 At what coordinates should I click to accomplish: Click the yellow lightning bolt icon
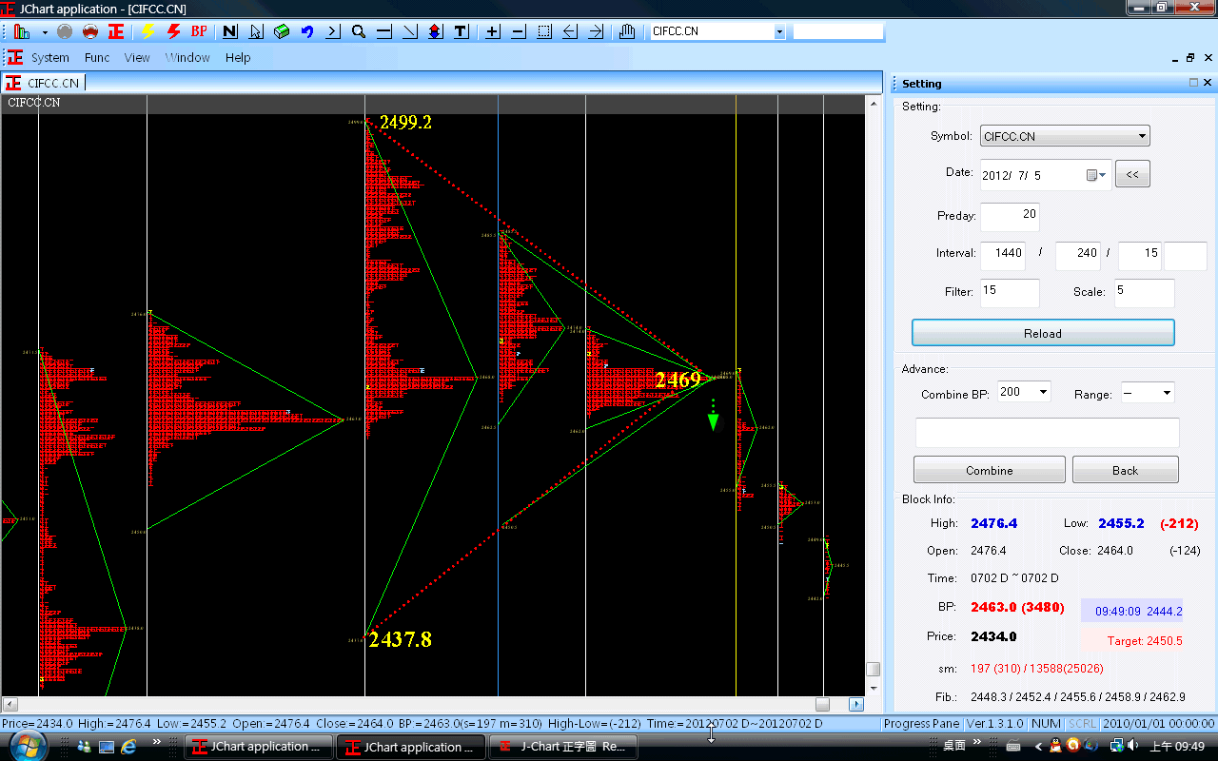(x=147, y=31)
